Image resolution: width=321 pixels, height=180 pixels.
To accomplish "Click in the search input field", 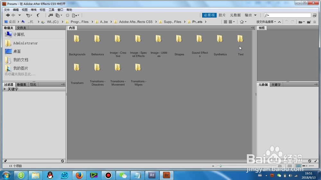I will (287, 15).
